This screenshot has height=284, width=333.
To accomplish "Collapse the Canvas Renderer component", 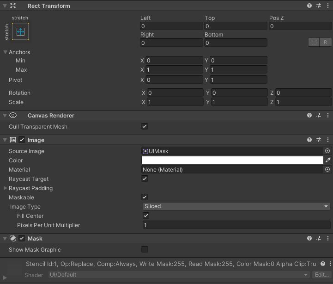I will click(5, 116).
